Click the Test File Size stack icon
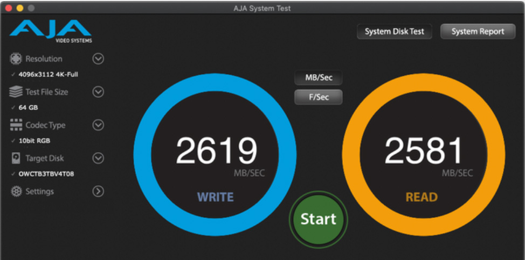 [x=16, y=92]
